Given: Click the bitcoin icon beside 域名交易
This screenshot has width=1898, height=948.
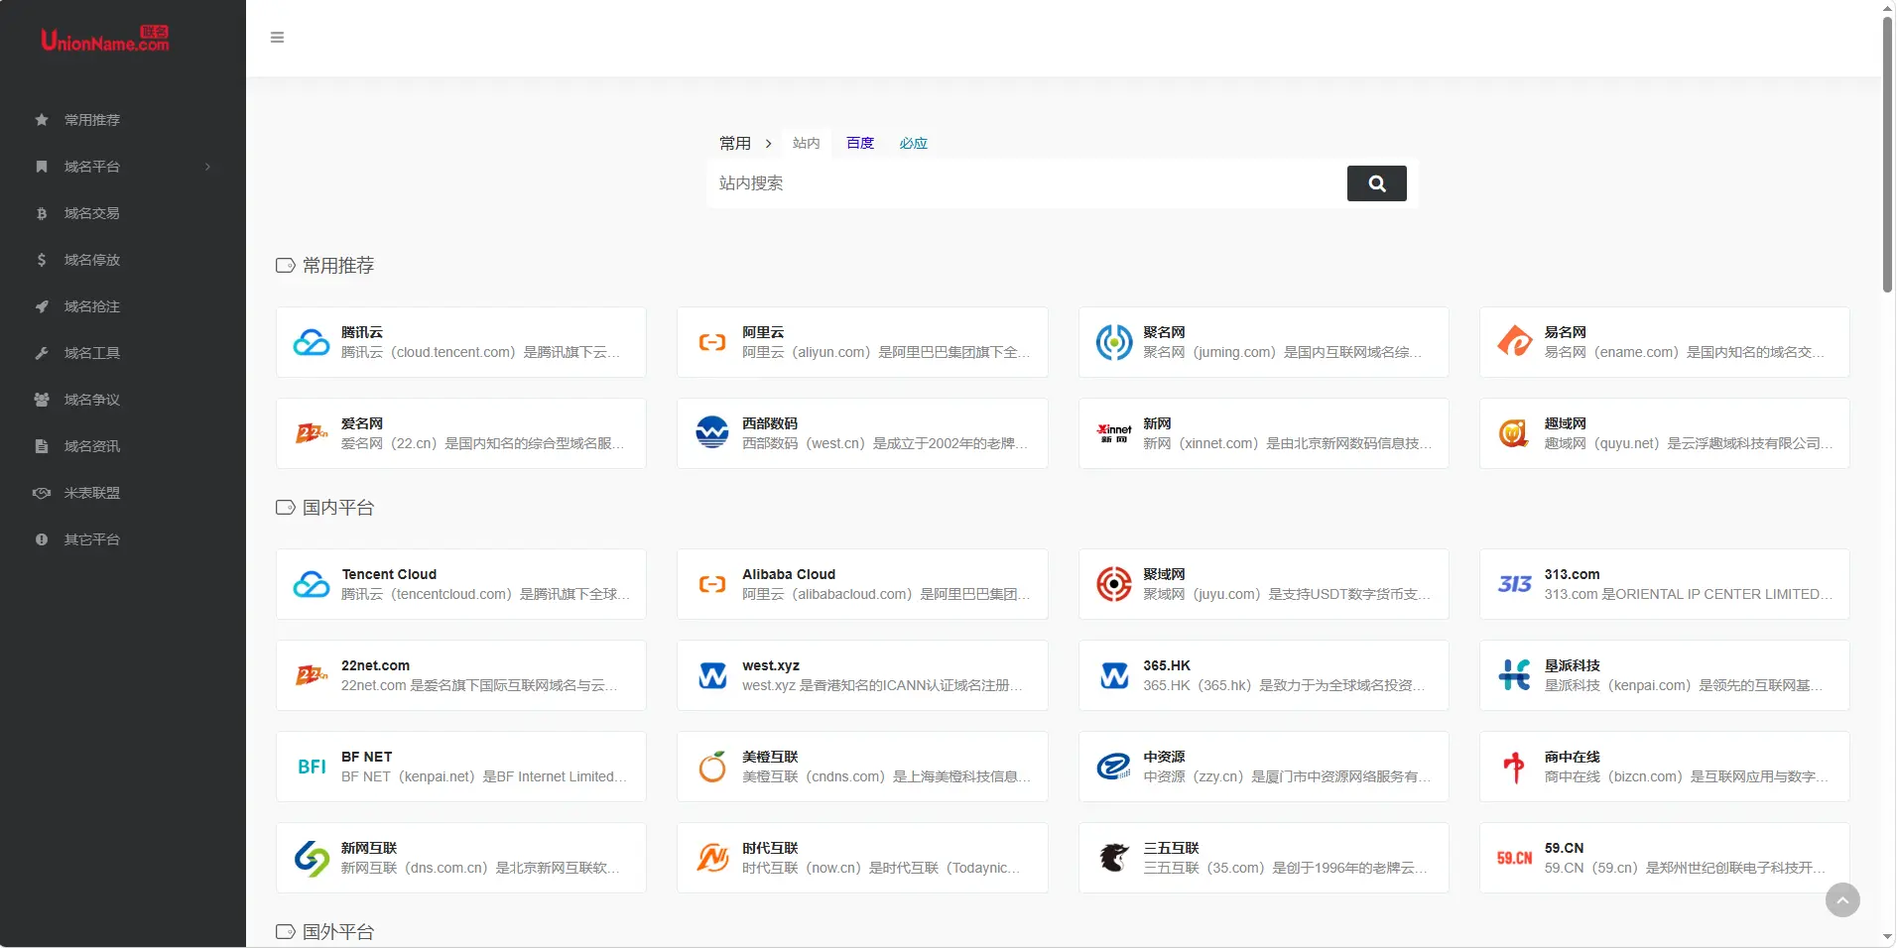Looking at the screenshot, I should point(42,213).
